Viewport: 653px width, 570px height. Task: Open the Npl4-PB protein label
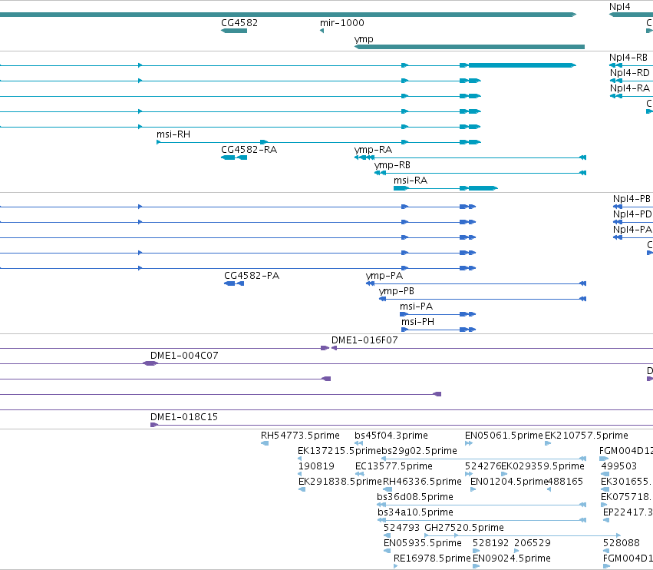click(632, 199)
